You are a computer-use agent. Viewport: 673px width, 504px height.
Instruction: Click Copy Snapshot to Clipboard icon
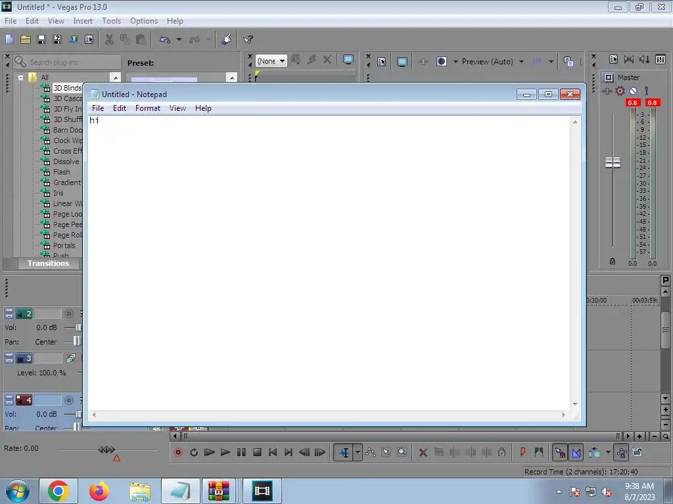[569, 62]
